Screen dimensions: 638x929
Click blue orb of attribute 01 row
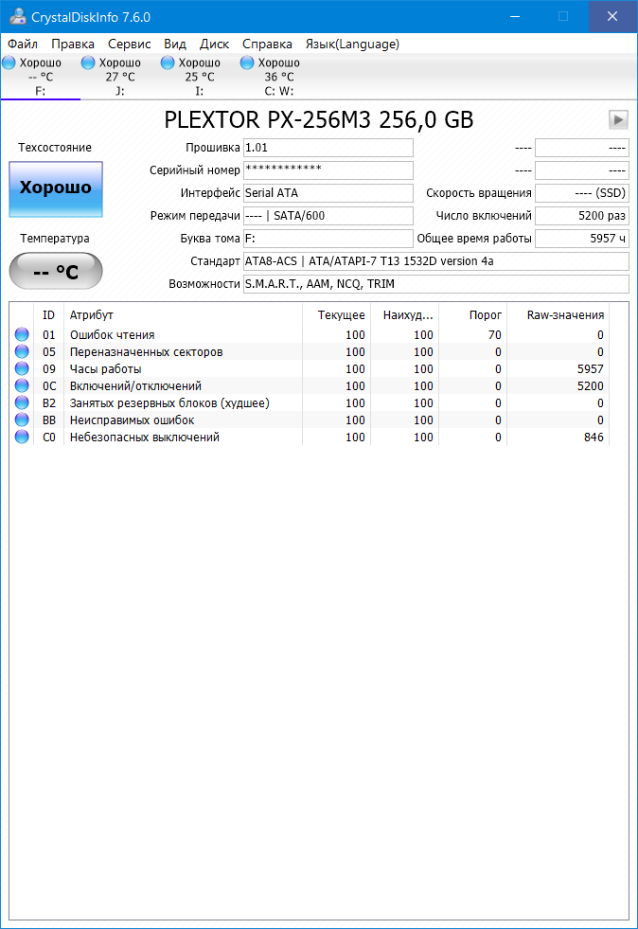22,334
